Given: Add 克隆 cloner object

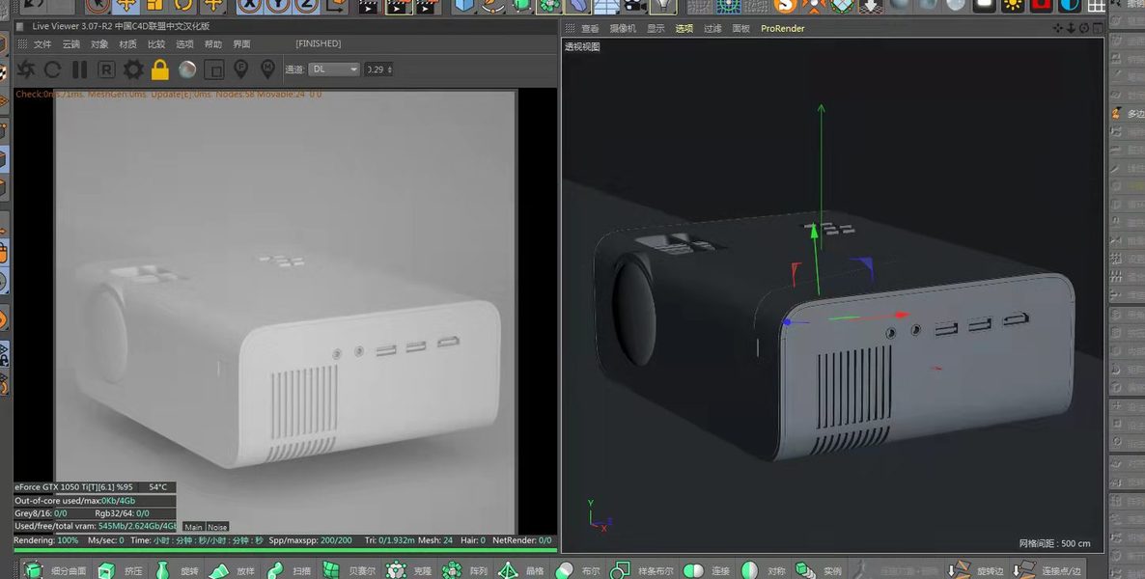Looking at the screenshot, I should coord(409,570).
